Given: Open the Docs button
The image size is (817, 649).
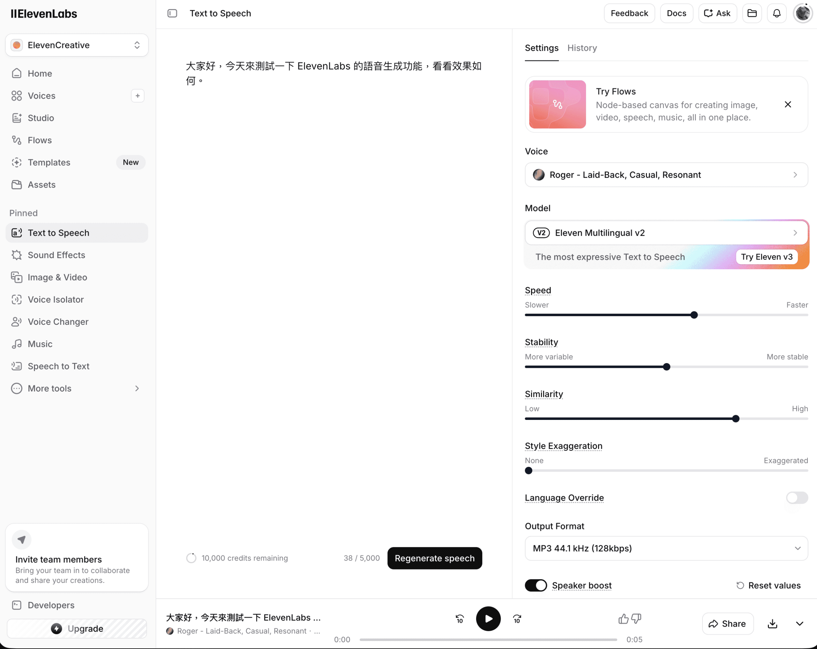Looking at the screenshot, I should 676,13.
